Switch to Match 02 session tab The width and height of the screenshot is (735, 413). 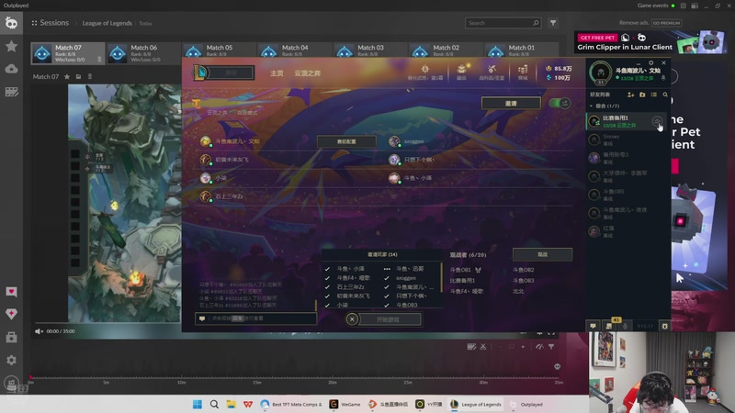446,50
